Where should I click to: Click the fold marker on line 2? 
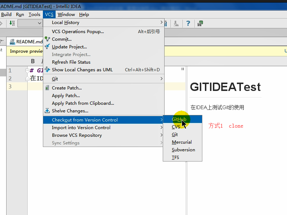pyautogui.click(x=27, y=79)
